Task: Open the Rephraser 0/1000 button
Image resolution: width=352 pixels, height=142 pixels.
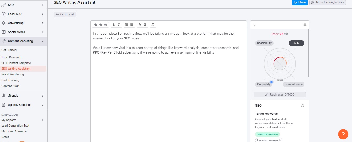Action: coord(280,95)
